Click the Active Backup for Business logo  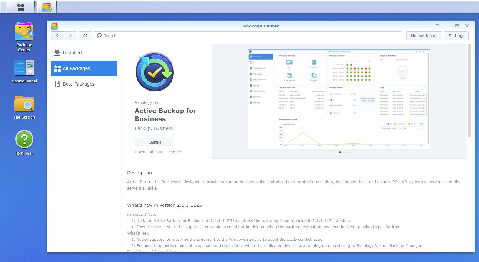(155, 72)
